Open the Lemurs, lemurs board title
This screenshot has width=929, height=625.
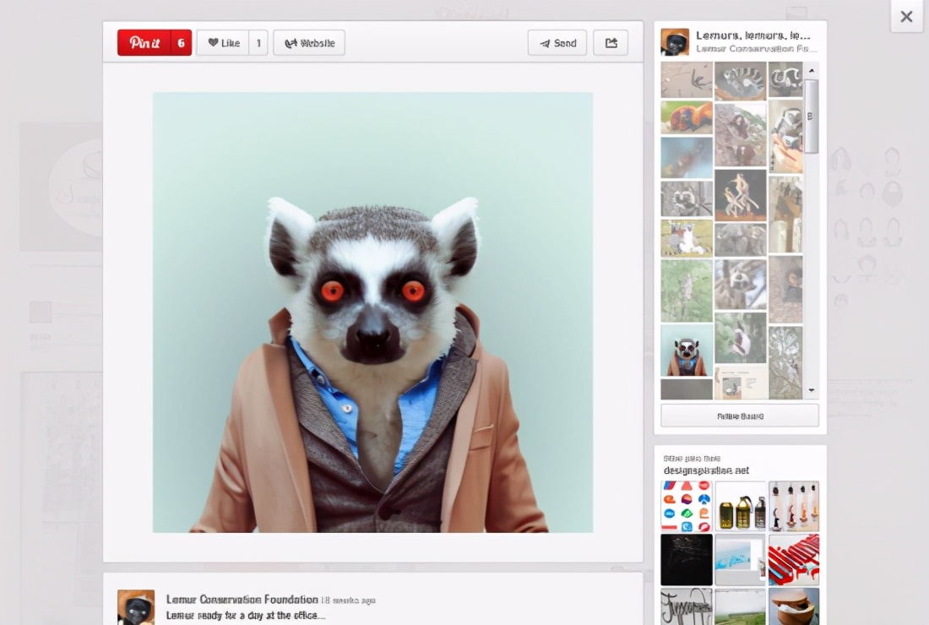pyautogui.click(x=752, y=35)
